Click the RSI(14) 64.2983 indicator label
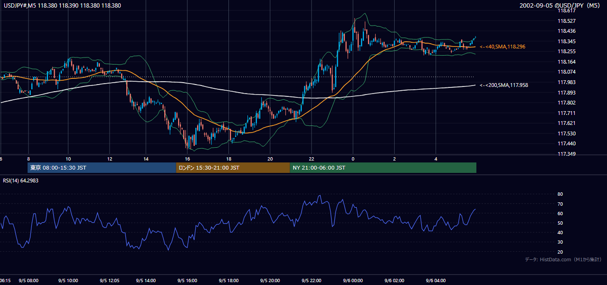The width and height of the screenshot is (607, 285). [x=21, y=180]
